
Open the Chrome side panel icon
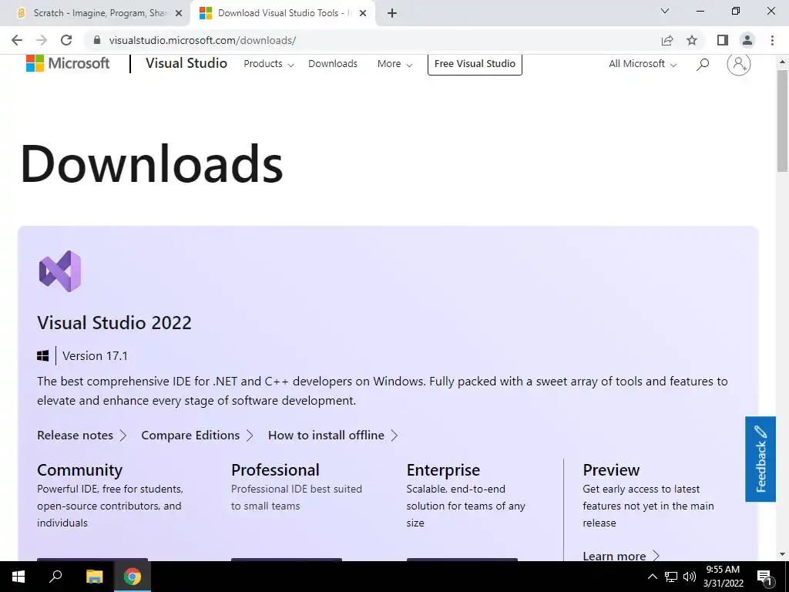tap(723, 40)
